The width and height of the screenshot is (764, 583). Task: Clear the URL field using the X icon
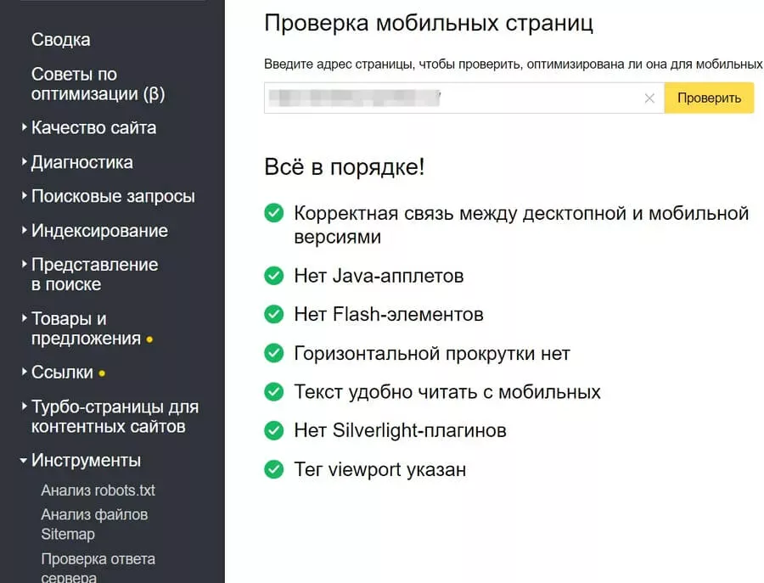(x=649, y=98)
